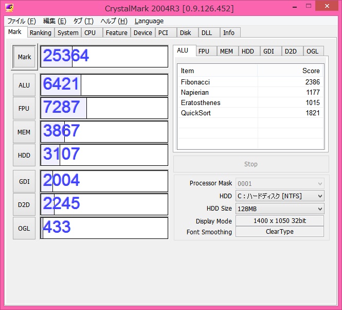Click the Display Mode 1400 x 1050 32bit button
The width and height of the screenshot is (342, 310).
[x=280, y=221]
